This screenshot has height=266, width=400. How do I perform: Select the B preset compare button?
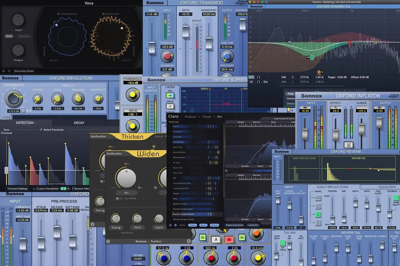coord(229,239)
